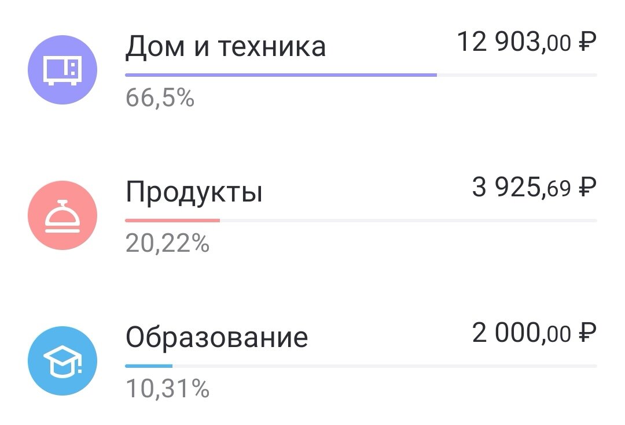
Task: Open the Дом и техника category row
Action: [x=226, y=46]
